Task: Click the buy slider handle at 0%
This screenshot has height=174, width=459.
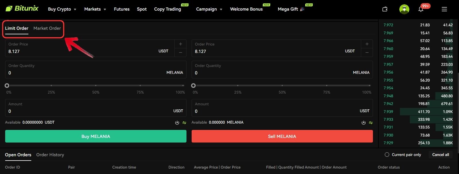Action: tap(7, 85)
